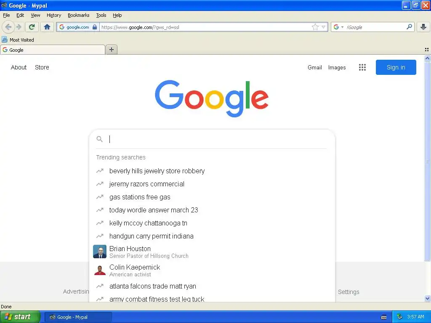Click the browser address bar URL
This screenshot has height=323, width=431.
point(205,27)
